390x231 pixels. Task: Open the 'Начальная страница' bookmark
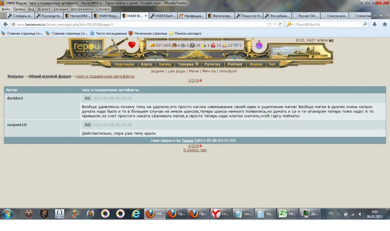[148, 33]
